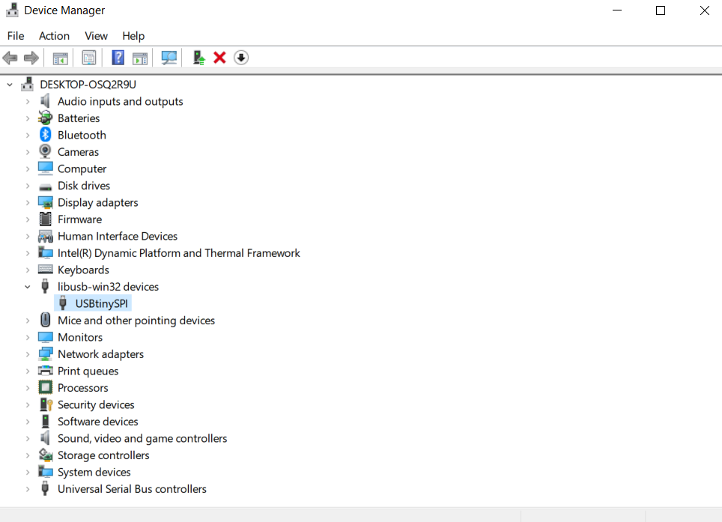Click the Back arrow toolbar icon
722x522 pixels.
(x=10, y=58)
